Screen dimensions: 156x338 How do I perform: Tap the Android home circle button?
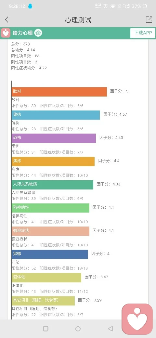(x=78, y=329)
